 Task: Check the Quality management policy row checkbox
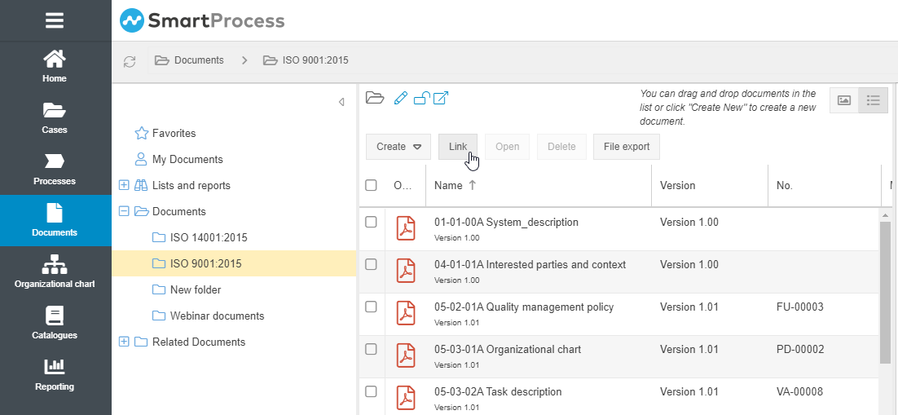click(x=371, y=307)
